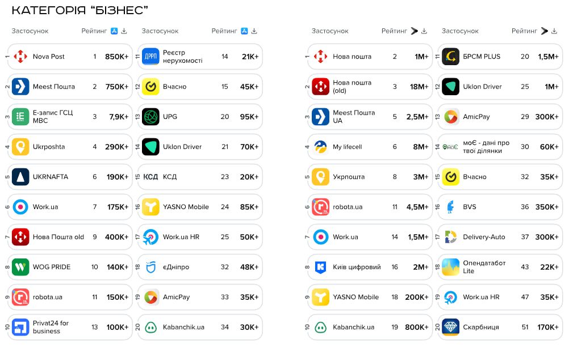Screen dimensions: 569x348
Task: Click the WOG PRIDE app icon
Action: [20, 267]
